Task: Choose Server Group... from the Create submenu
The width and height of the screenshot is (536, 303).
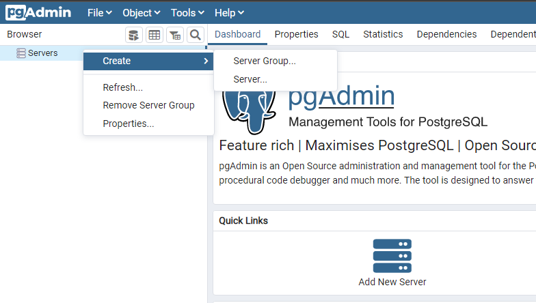Action: tap(265, 61)
